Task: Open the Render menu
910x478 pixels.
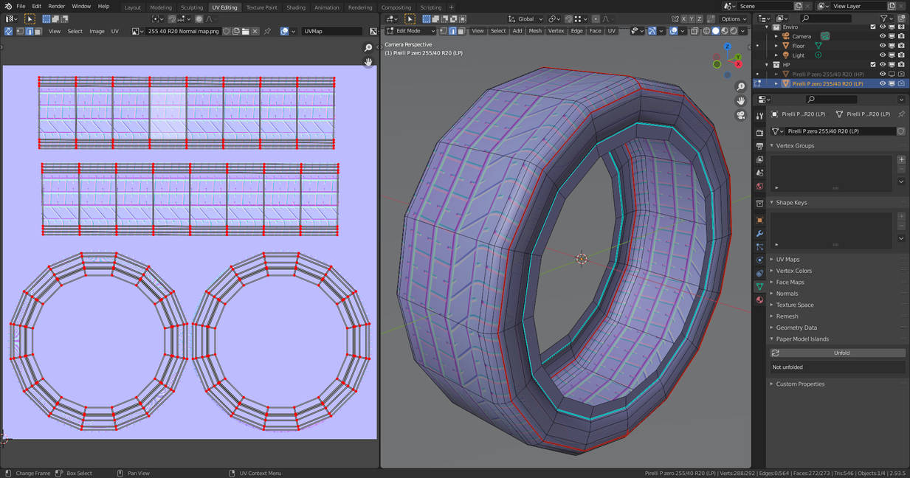Action: pos(57,6)
